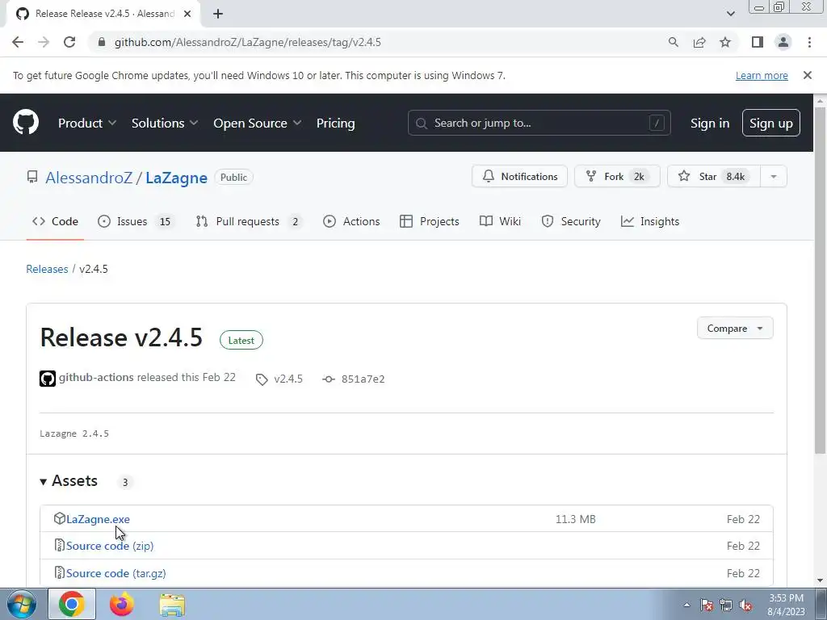Open commit 851a7e2
The height and width of the screenshot is (620, 827).
click(363, 379)
